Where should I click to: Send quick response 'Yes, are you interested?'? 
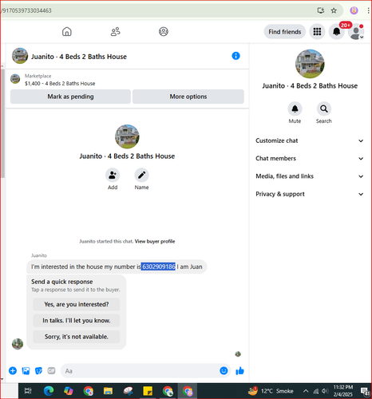77,304
